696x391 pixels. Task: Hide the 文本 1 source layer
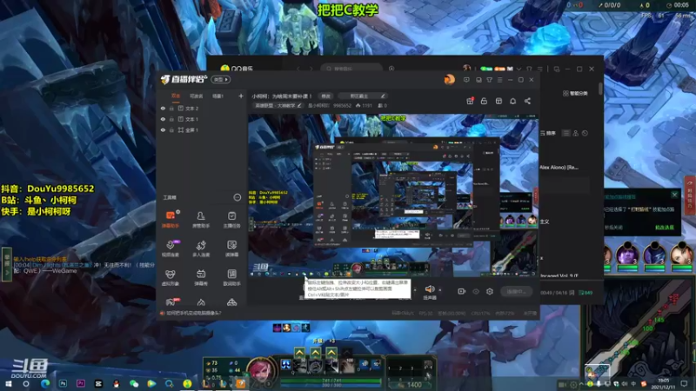163,119
